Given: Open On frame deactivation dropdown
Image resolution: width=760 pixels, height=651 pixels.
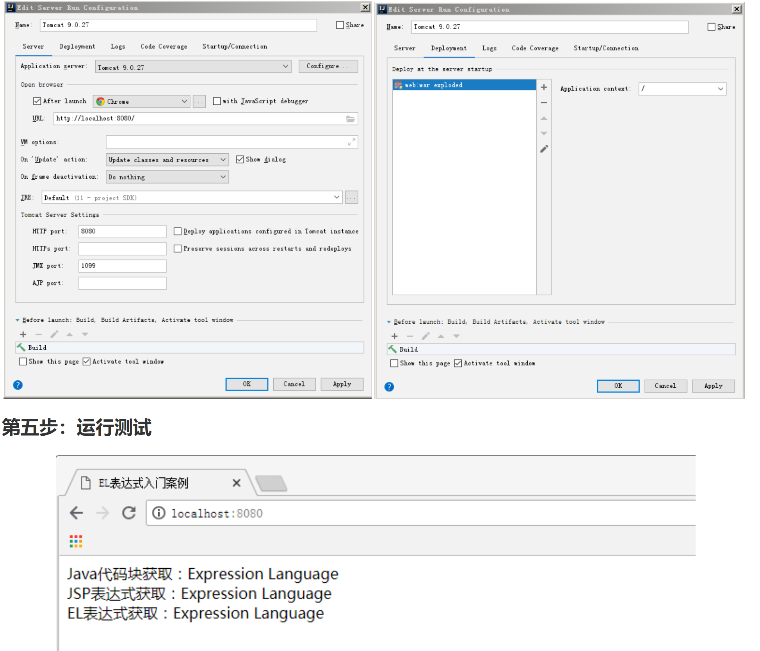Looking at the screenshot, I should tap(167, 177).
